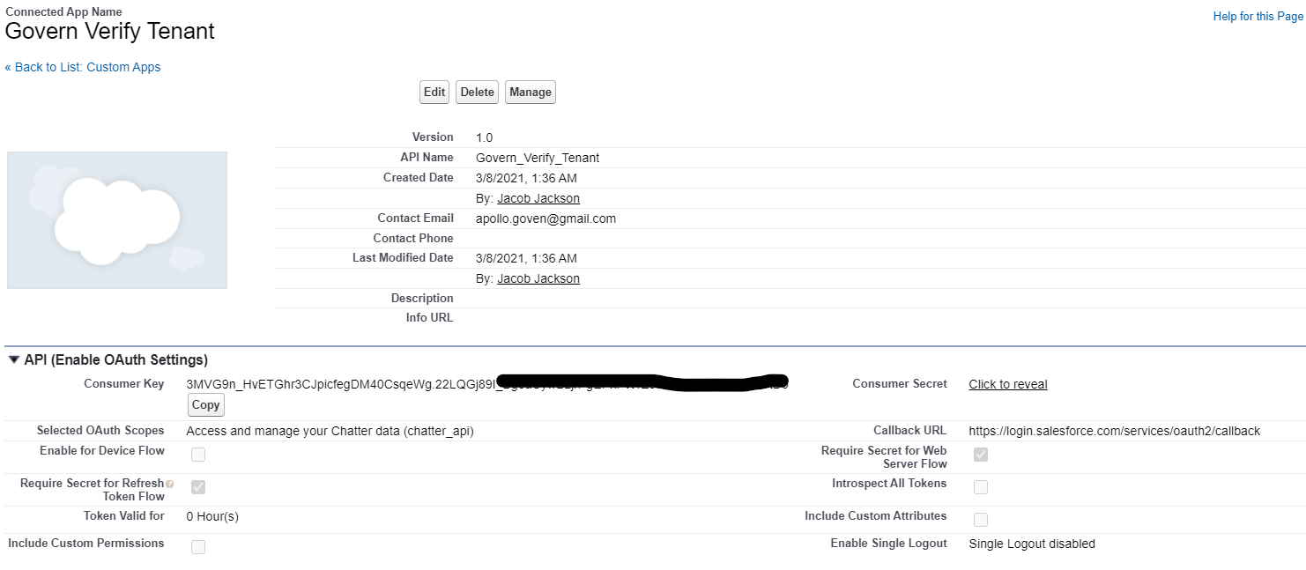
Task: Toggle Include Custom Attributes checkbox
Action: [981, 520]
